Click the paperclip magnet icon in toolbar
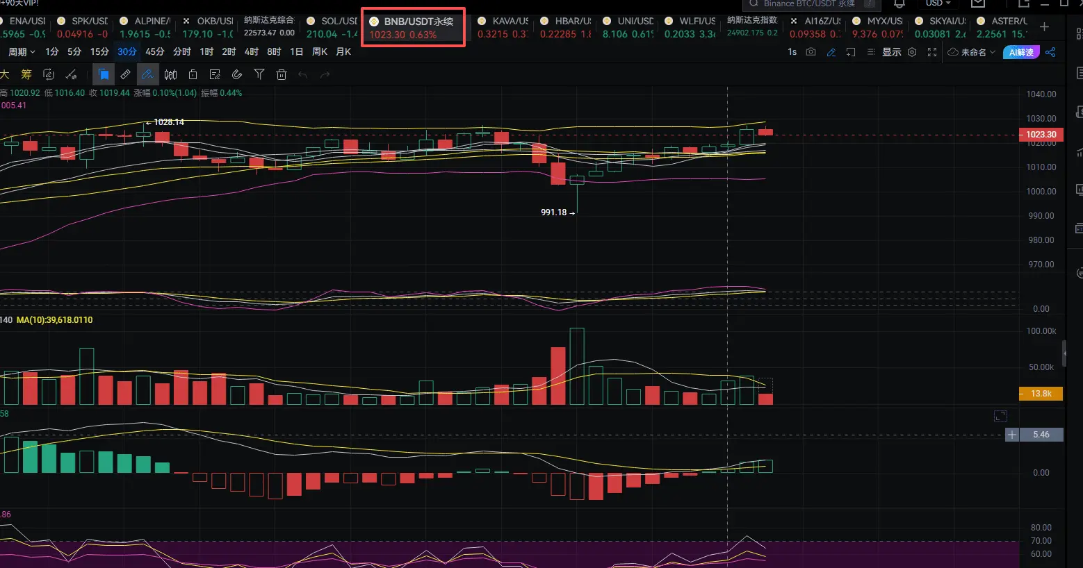Viewport: 1083px width, 568px height. click(x=237, y=74)
